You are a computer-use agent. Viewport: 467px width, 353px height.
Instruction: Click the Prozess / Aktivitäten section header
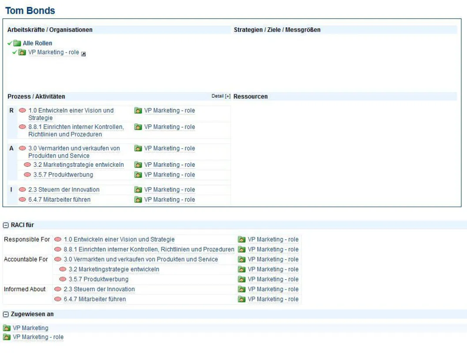36,97
